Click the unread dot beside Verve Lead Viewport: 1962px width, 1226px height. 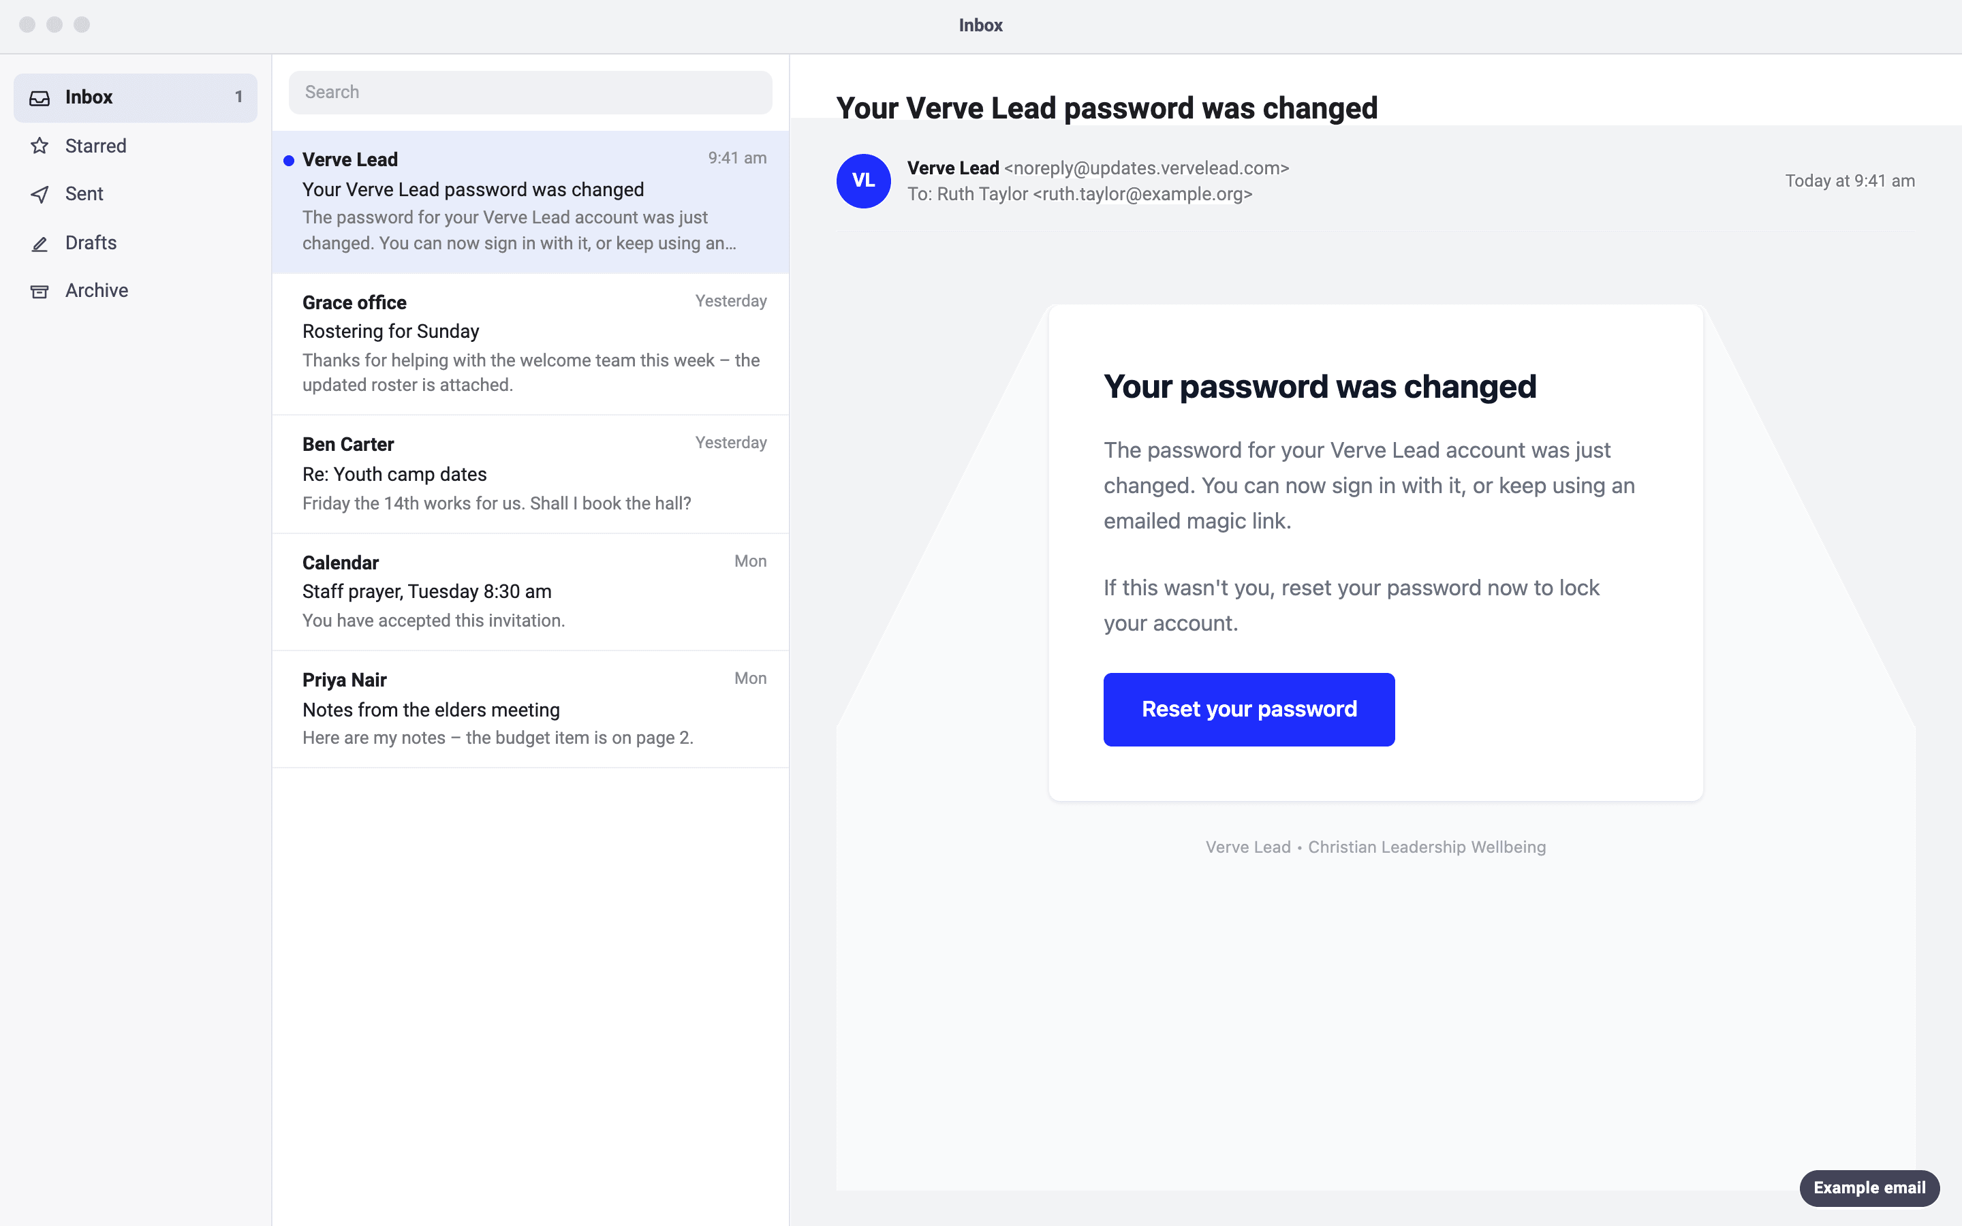[289, 161]
